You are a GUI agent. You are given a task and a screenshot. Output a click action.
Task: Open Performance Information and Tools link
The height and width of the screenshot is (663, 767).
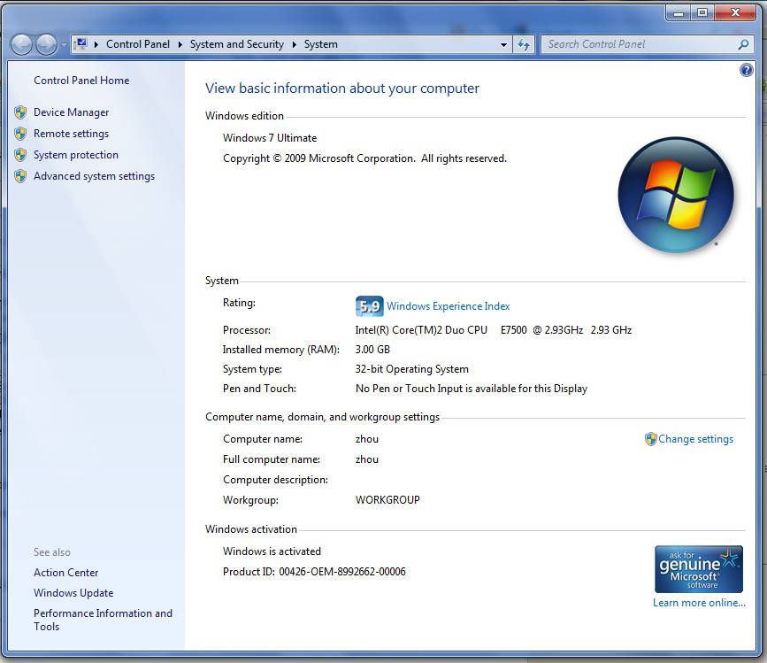pyautogui.click(x=103, y=620)
